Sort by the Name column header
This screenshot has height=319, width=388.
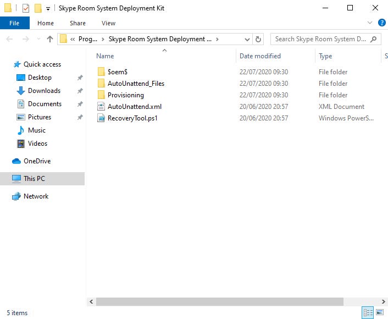[105, 56]
